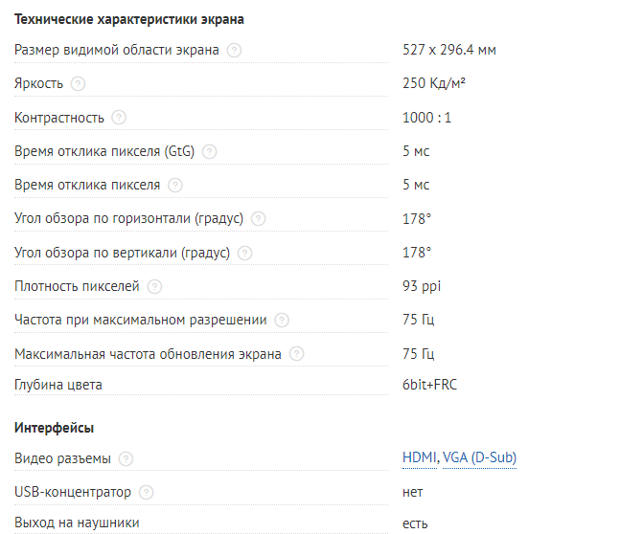
Task: Open help for Максимальная частота обновления экрана
Action: click(297, 354)
